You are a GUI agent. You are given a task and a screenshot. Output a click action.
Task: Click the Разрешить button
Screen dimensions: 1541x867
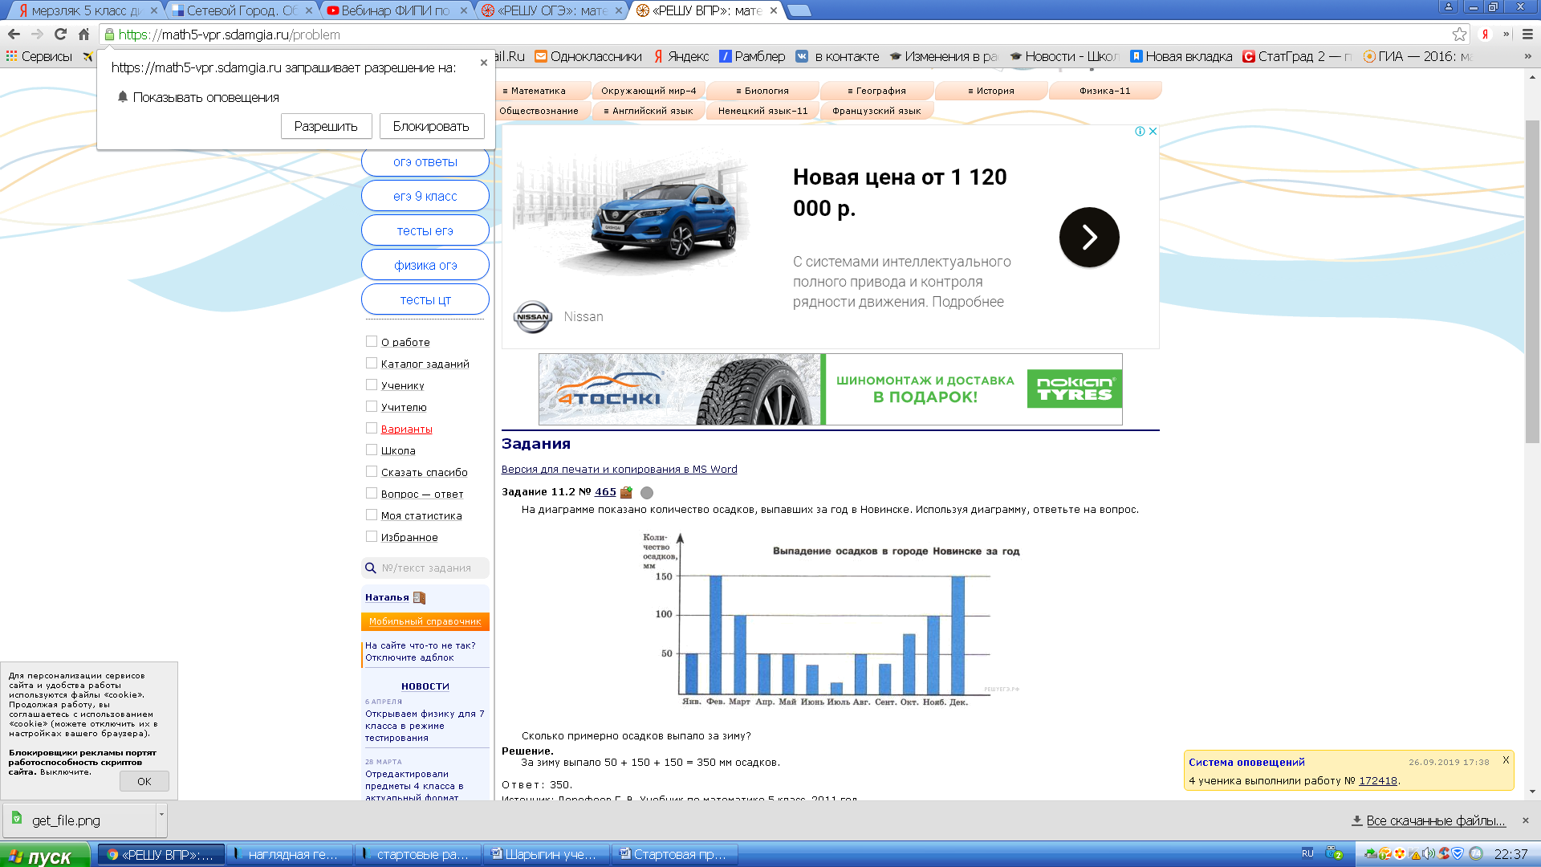click(326, 126)
